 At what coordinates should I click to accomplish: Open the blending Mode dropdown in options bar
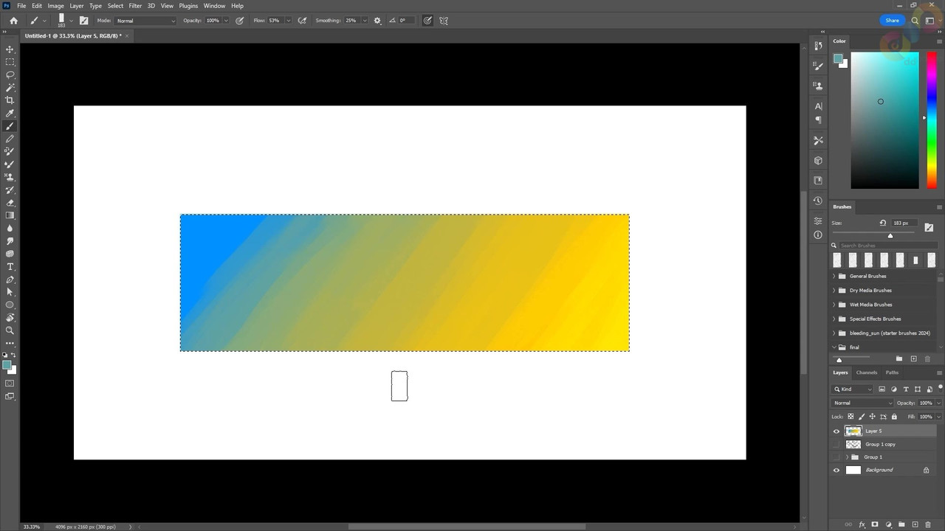point(145,21)
